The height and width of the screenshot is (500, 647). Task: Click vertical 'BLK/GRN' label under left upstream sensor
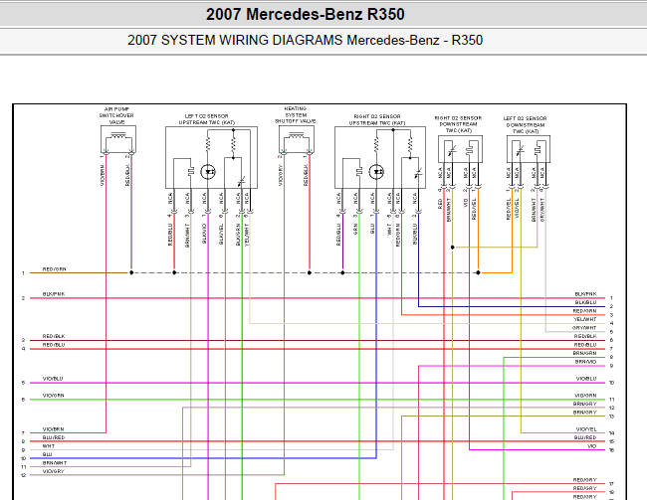coord(238,235)
